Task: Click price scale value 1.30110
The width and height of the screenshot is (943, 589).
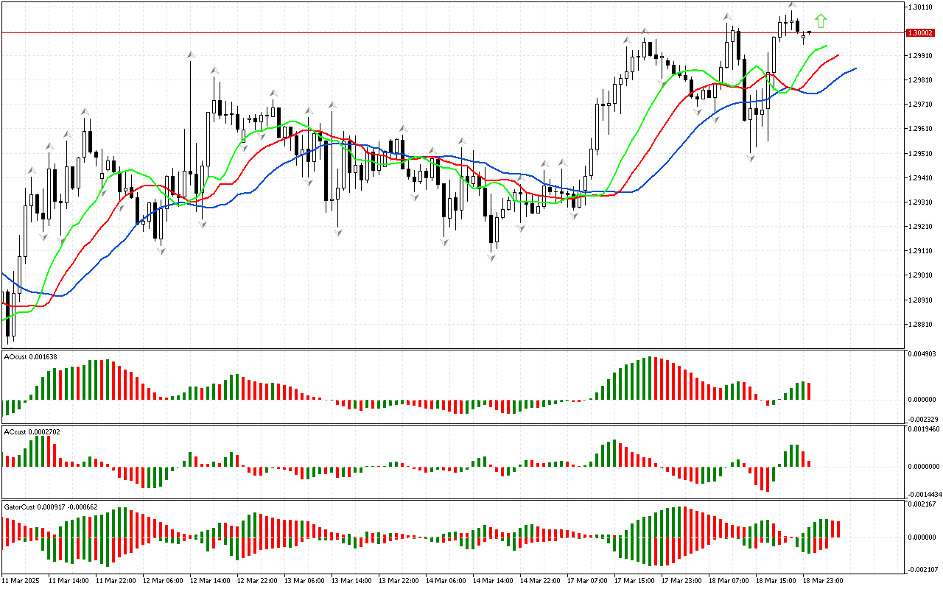Action: pos(920,7)
